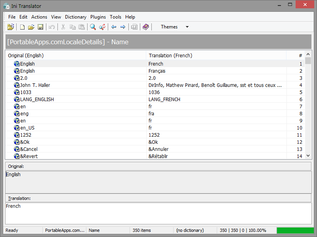Click the Find magnifier icon

click(x=93, y=27)
